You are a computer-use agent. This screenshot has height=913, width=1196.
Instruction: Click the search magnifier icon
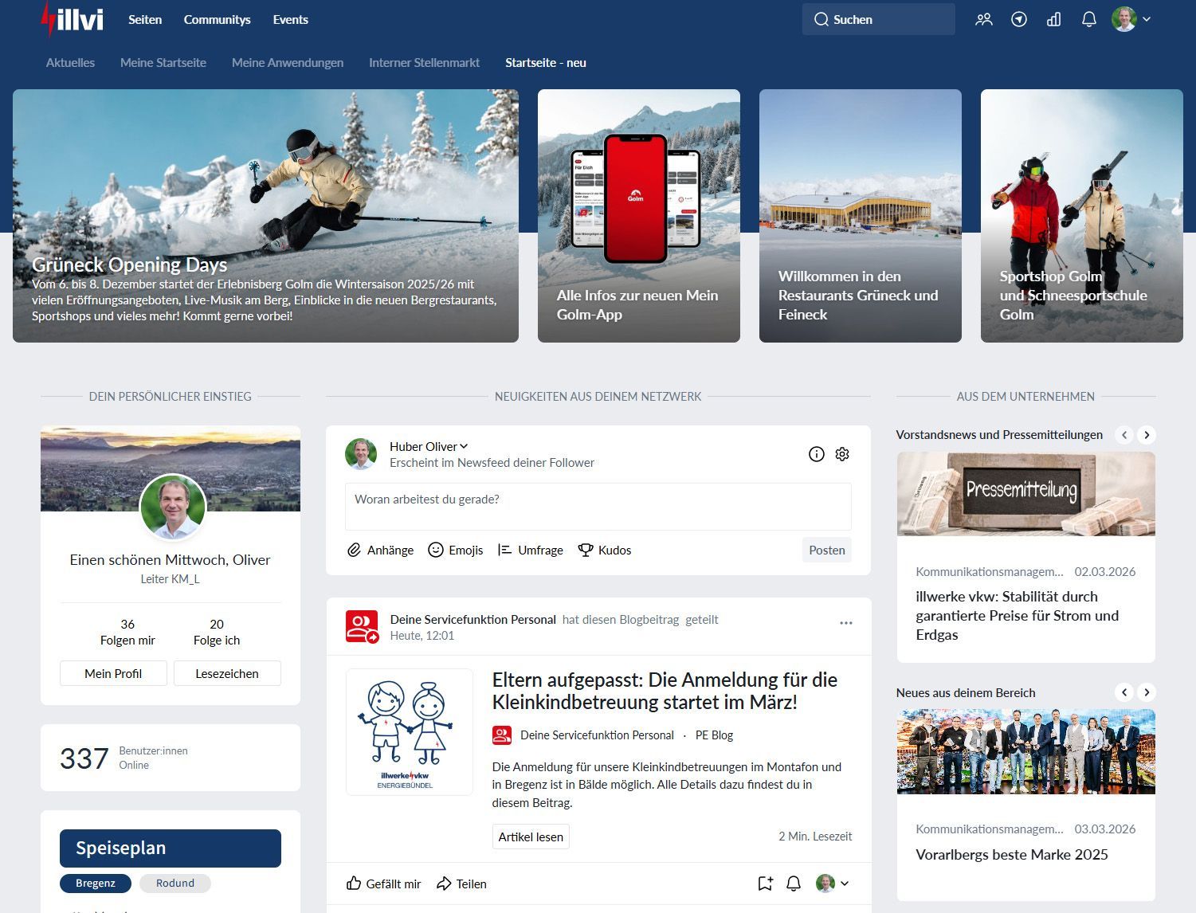[x=821, y=20]
